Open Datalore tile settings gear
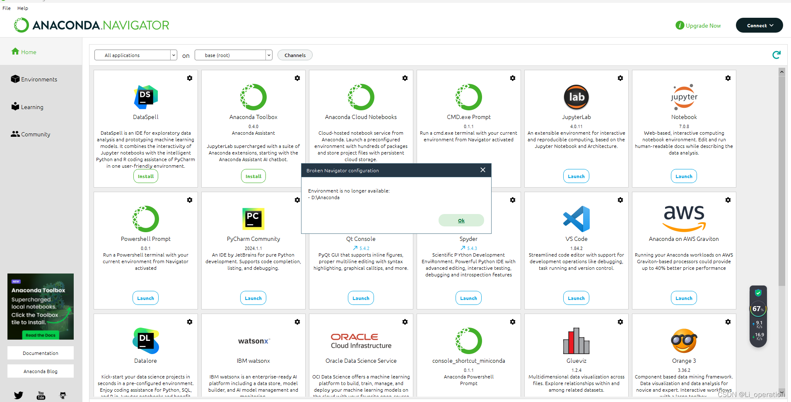This screenshot has height=402, width=791. point(190,322)
